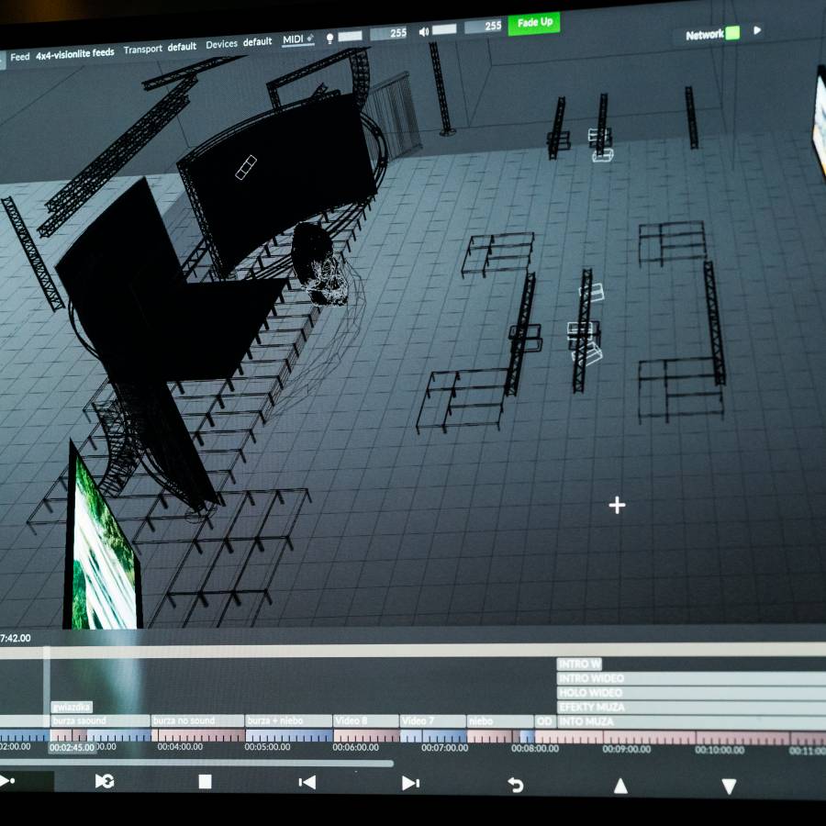Mute the volume speaker icon

(x=424, y=32)
